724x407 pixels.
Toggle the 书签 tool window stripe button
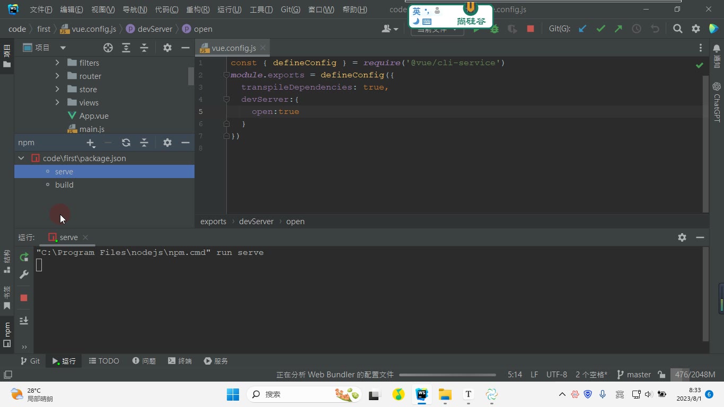[x=7, y=298]
